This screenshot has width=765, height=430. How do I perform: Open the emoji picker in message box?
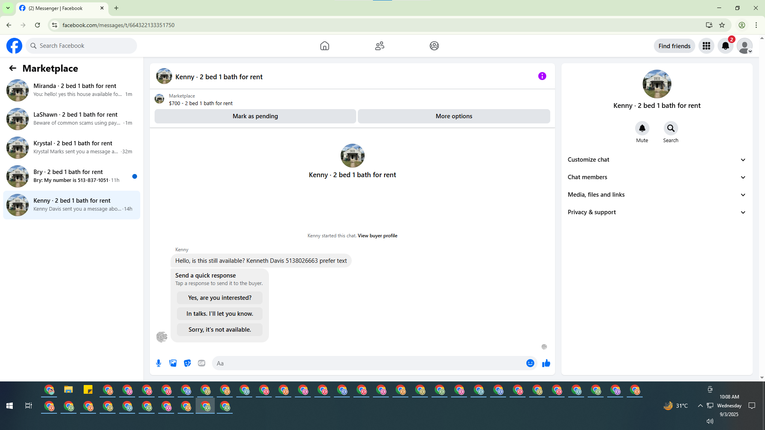coord(530,363)
